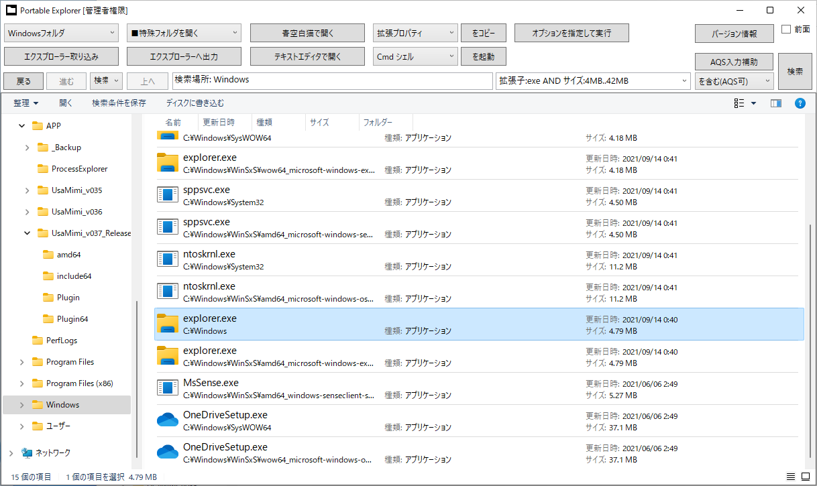Screen dimensions: 817x486
Task: Click 検索条件を保存 in the command bar
Action: pos(119,103)
